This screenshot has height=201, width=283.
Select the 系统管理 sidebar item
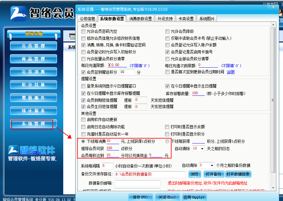(33, 124)
